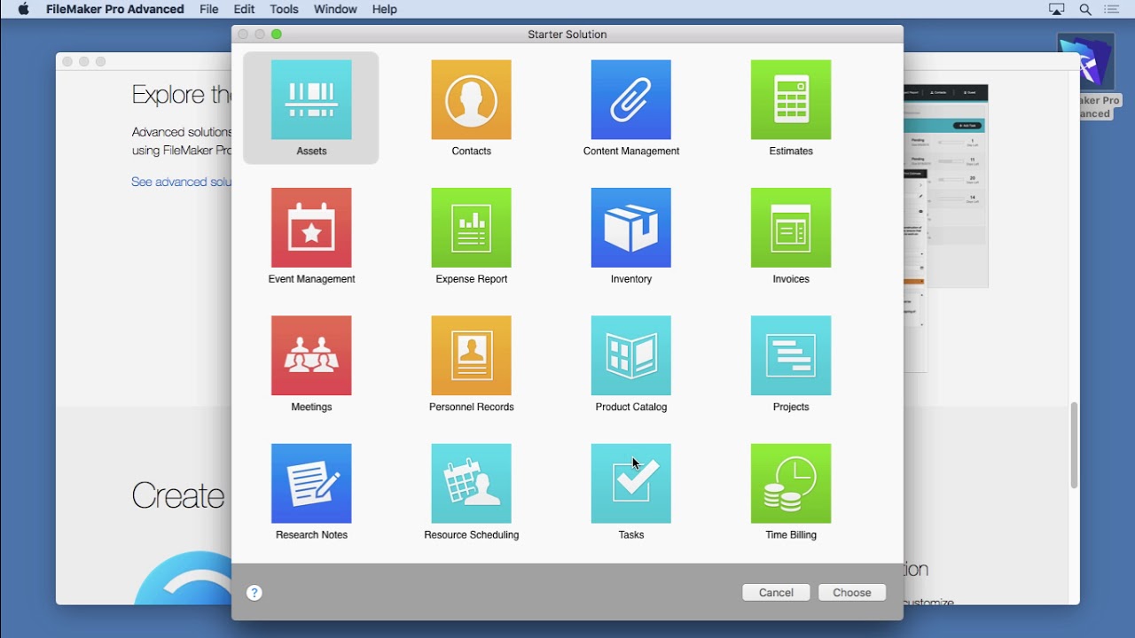The image size is (1135, 638).
Task: Pick the Resource Scheduling icon
Action: point(471,484)
